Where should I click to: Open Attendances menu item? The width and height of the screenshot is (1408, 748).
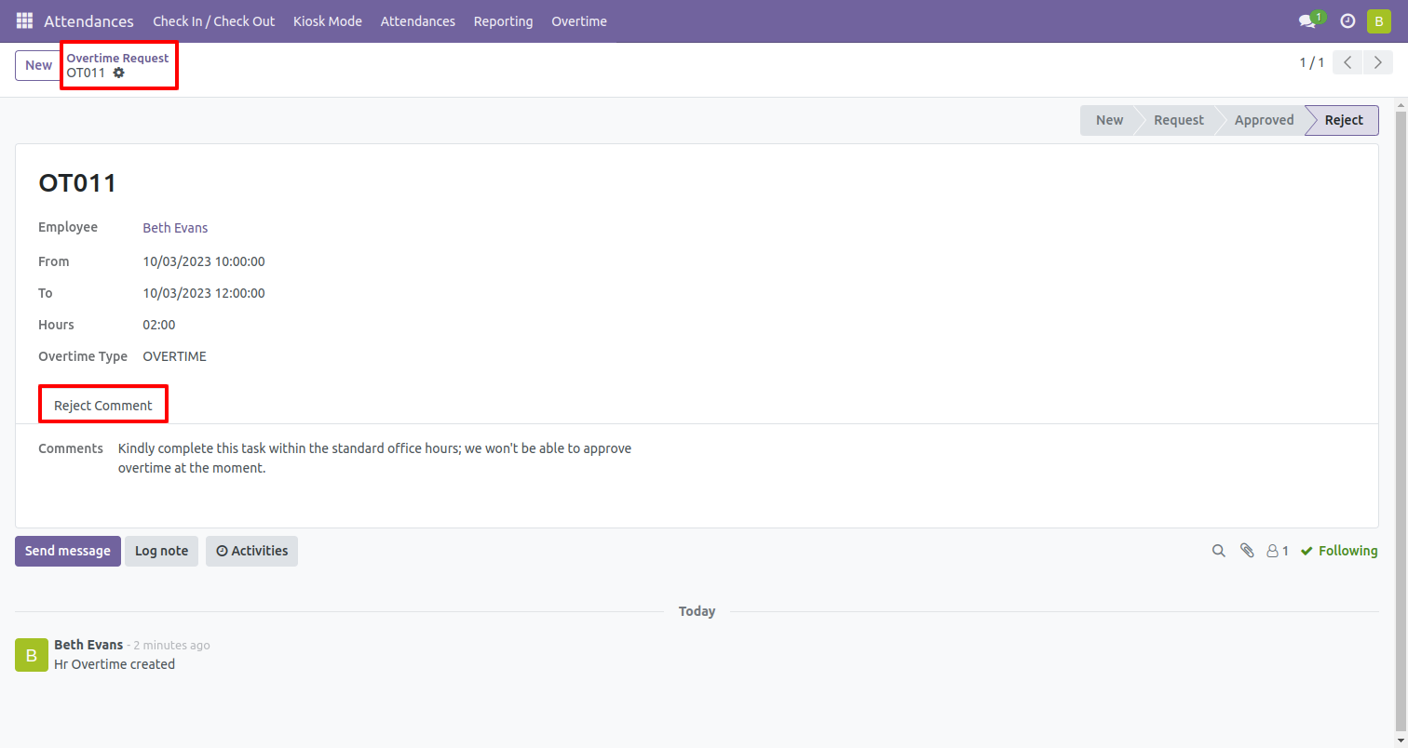tap(417, 20)
